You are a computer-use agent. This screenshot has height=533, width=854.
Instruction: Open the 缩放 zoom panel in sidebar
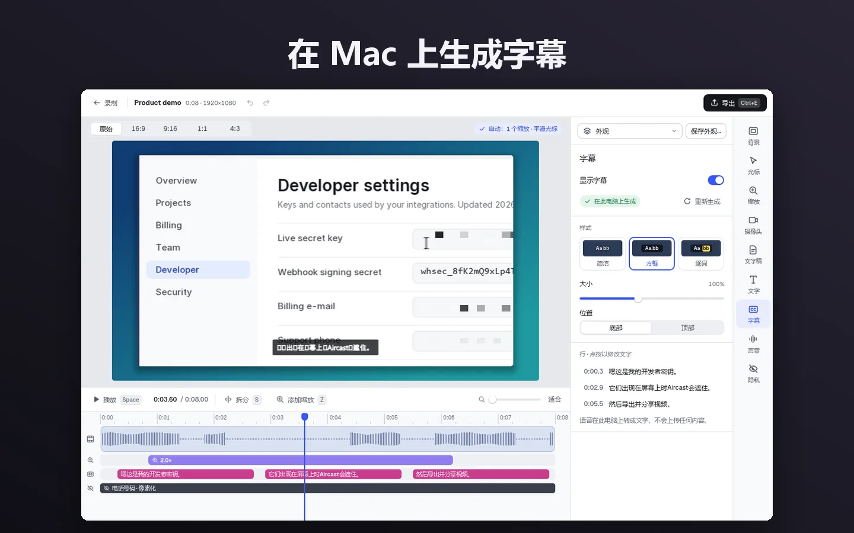(753, 195)
